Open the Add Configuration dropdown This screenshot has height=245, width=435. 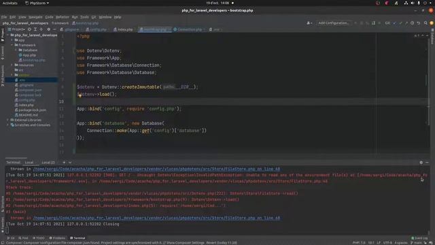click(334, 23)
